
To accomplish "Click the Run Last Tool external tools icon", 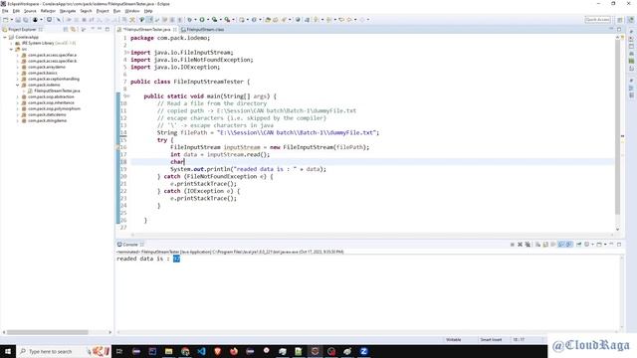I will point(227,20).
